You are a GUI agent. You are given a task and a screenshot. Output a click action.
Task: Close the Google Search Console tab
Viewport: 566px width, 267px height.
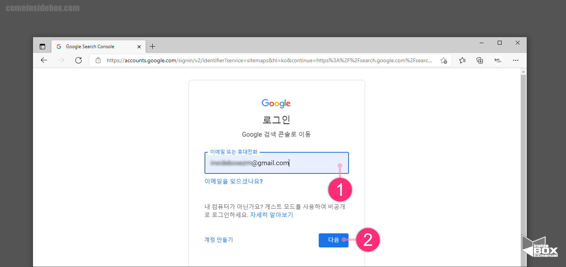[139, 47]
